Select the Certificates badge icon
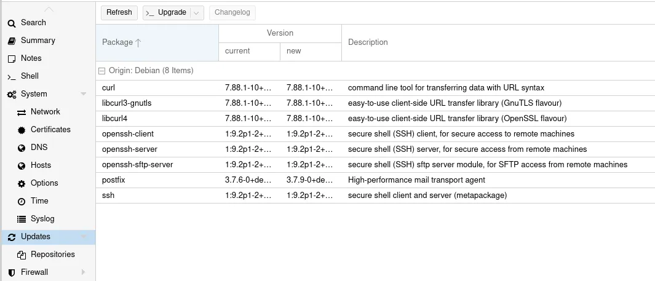The image size is (655, 281). tap(22, 130)
